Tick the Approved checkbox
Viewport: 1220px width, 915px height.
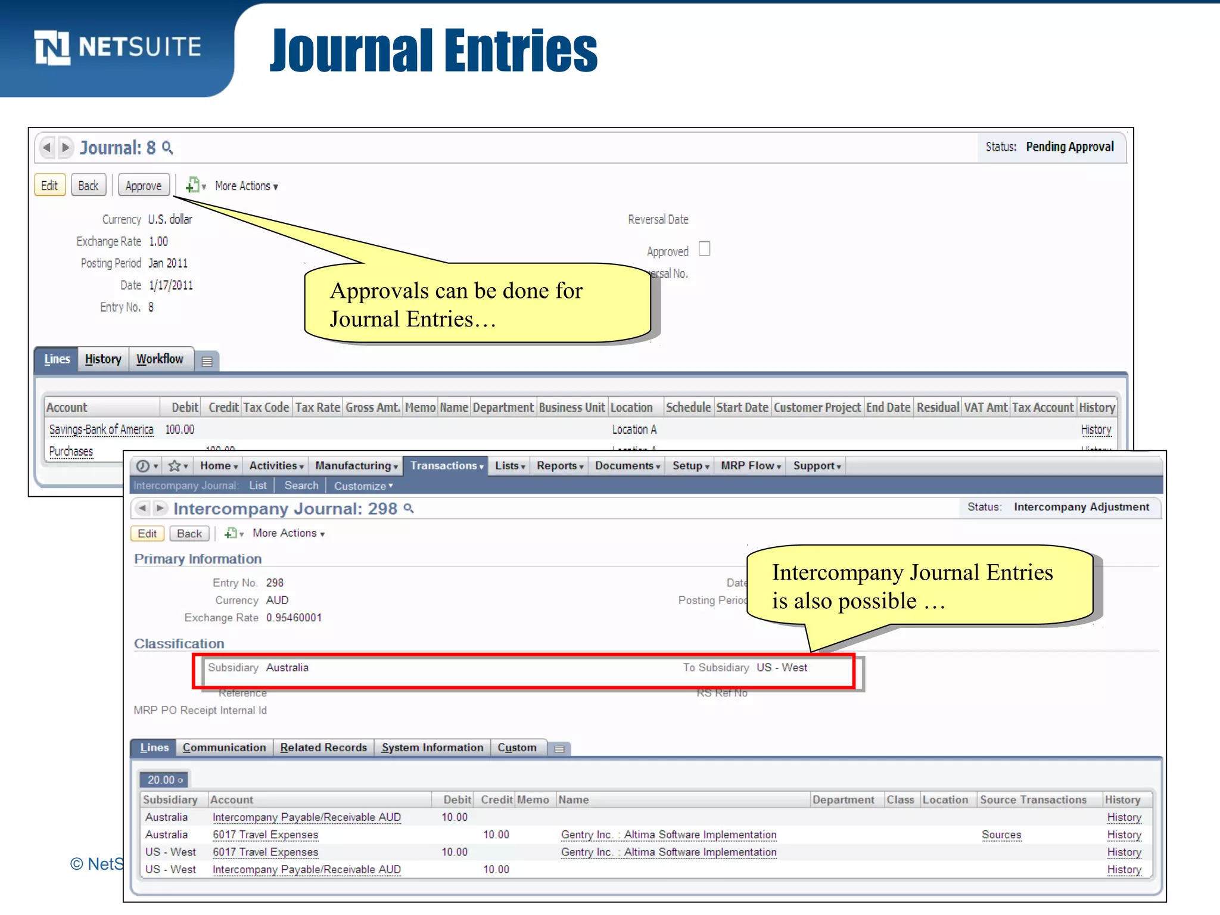[704, 249]
